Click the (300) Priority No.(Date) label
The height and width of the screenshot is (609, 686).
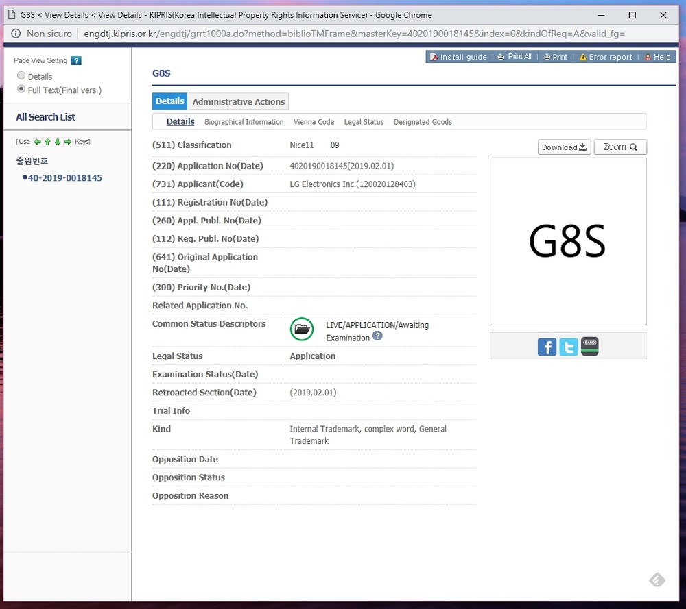click(201, 288)
